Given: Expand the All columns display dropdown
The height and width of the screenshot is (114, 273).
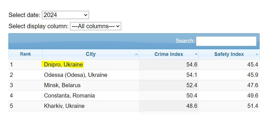Looking at the screenshot, I should (95, 26).
